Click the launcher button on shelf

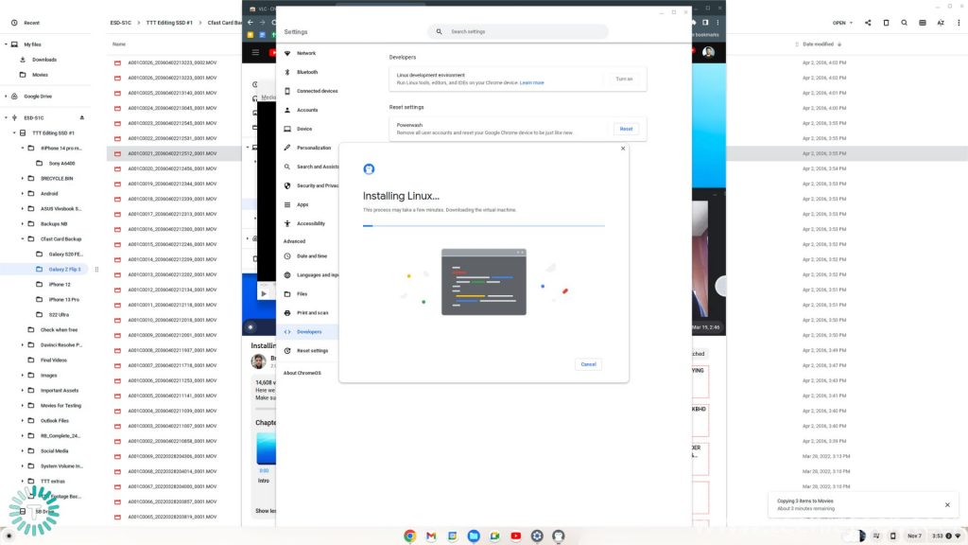point(9,536)
